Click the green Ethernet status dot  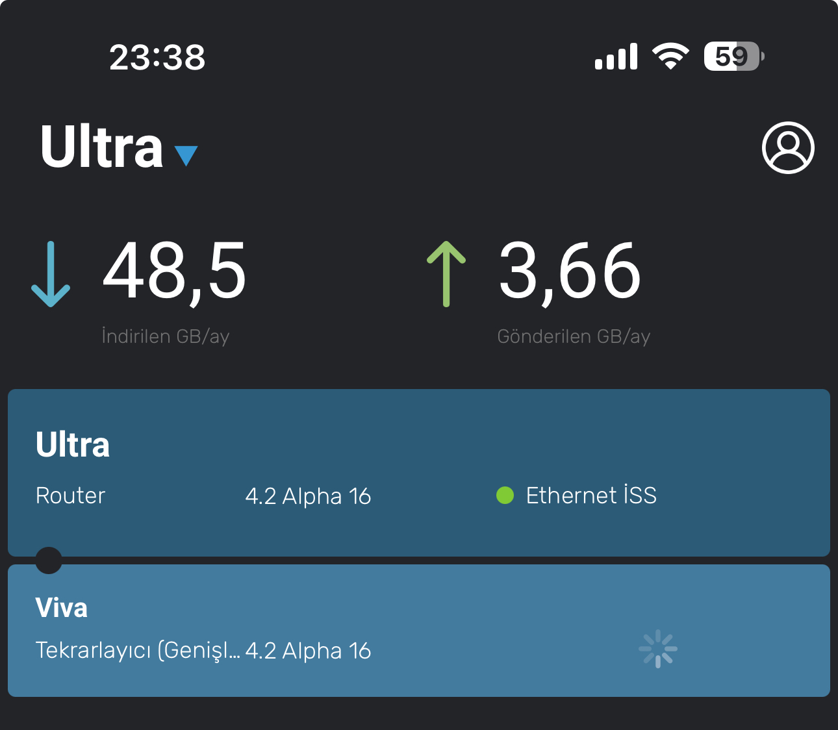(505, 496)
